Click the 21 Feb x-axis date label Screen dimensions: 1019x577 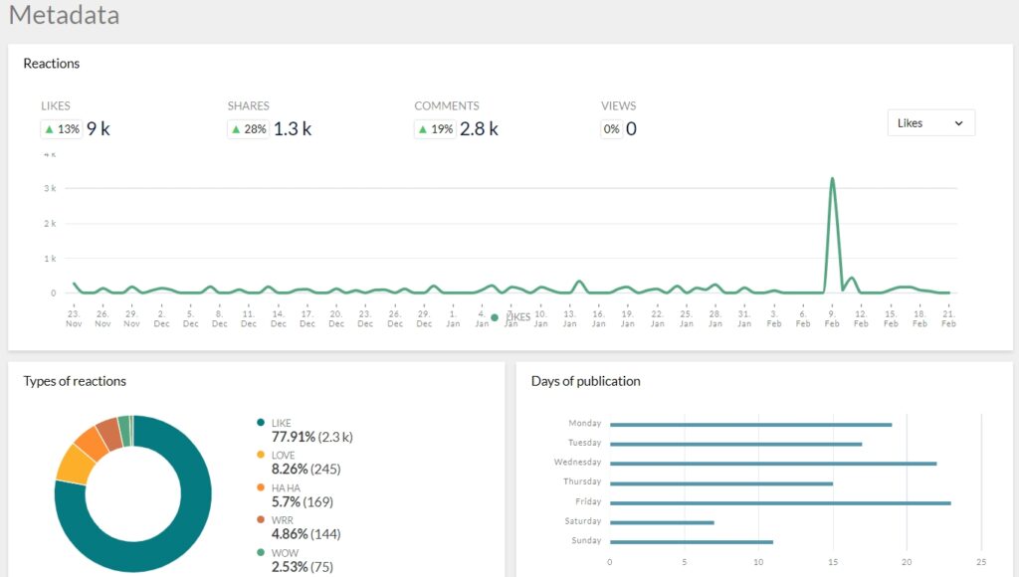click(948, 318)
